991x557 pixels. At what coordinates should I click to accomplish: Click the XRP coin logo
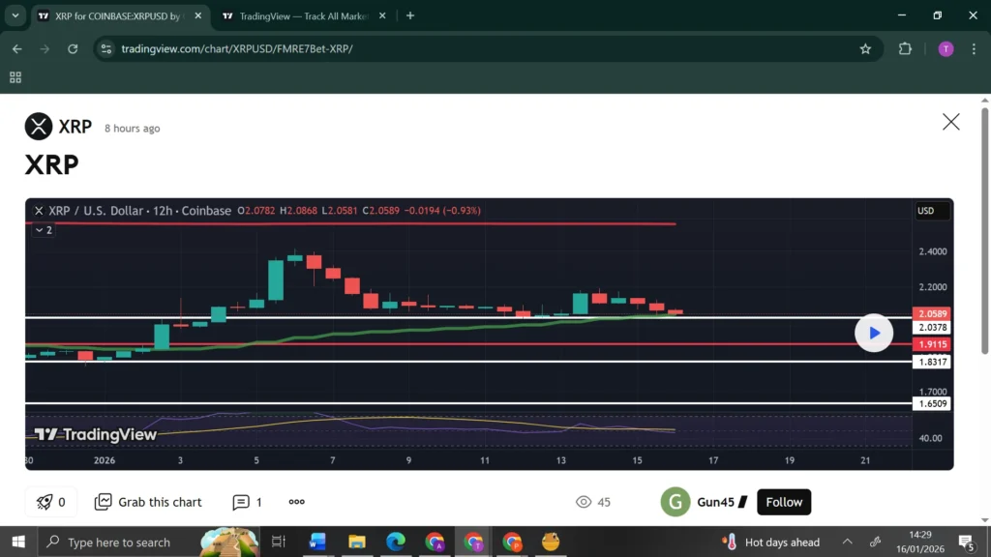point(38,127)
